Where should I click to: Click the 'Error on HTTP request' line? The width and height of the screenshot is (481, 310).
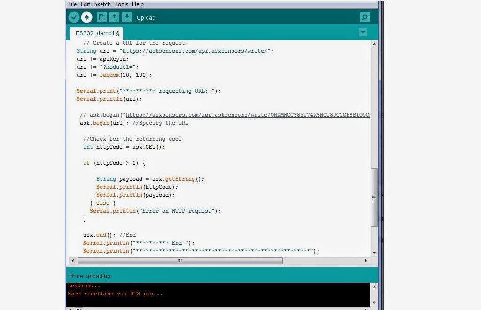[155, 211]
